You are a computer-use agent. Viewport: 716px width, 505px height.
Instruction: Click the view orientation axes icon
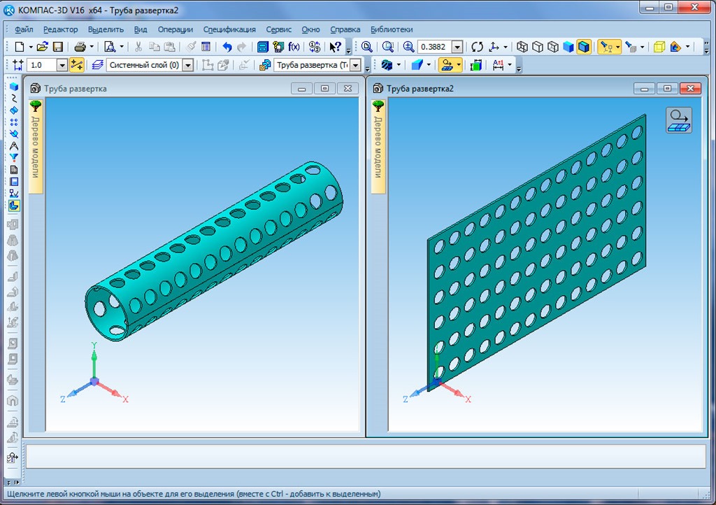[x=494, y=47]
